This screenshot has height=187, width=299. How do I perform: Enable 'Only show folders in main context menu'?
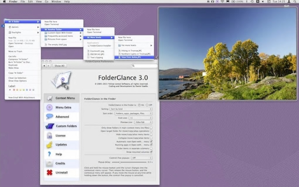coord(151,128)
